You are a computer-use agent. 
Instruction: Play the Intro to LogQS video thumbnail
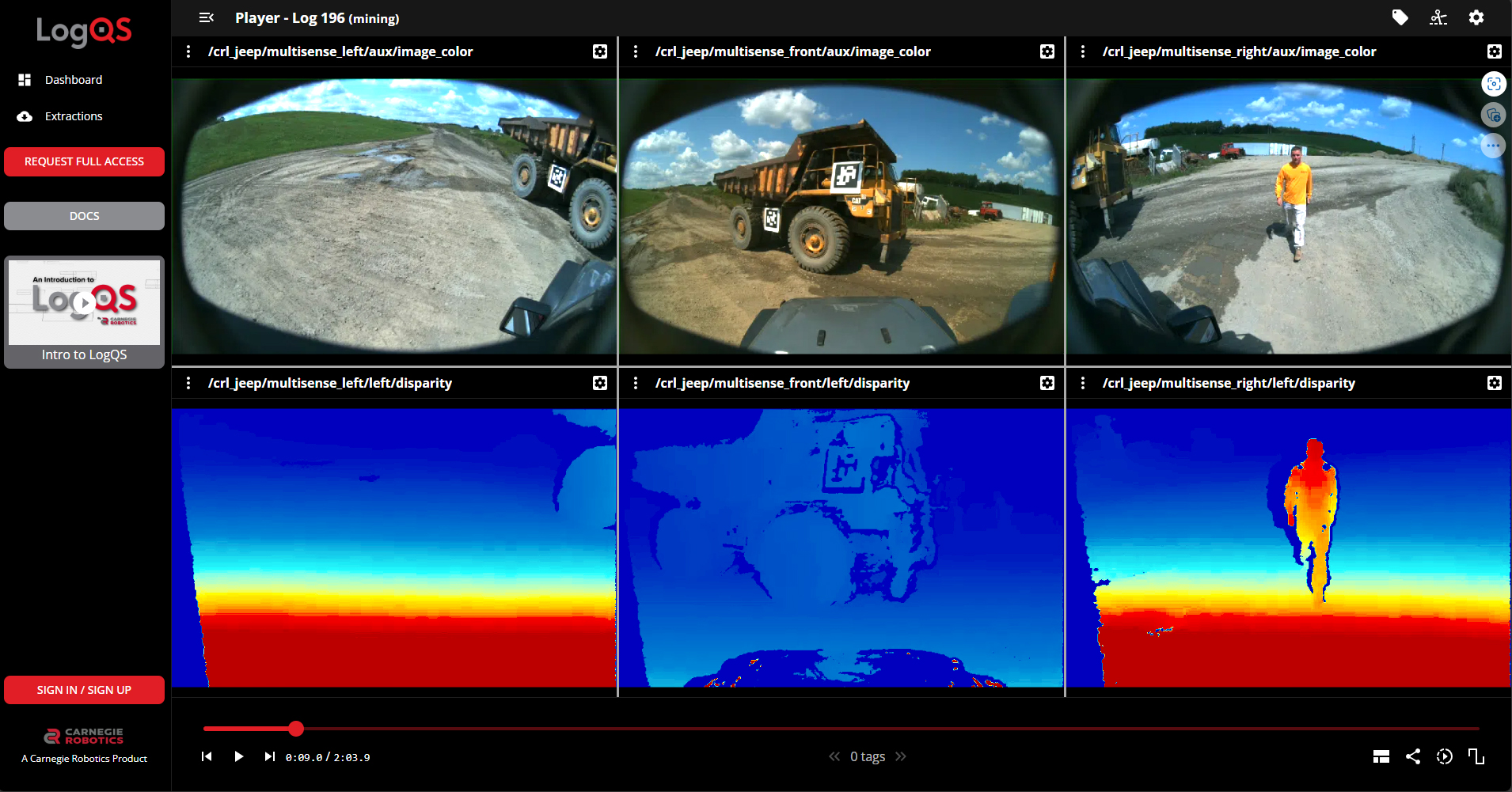[x=84, y=302]
